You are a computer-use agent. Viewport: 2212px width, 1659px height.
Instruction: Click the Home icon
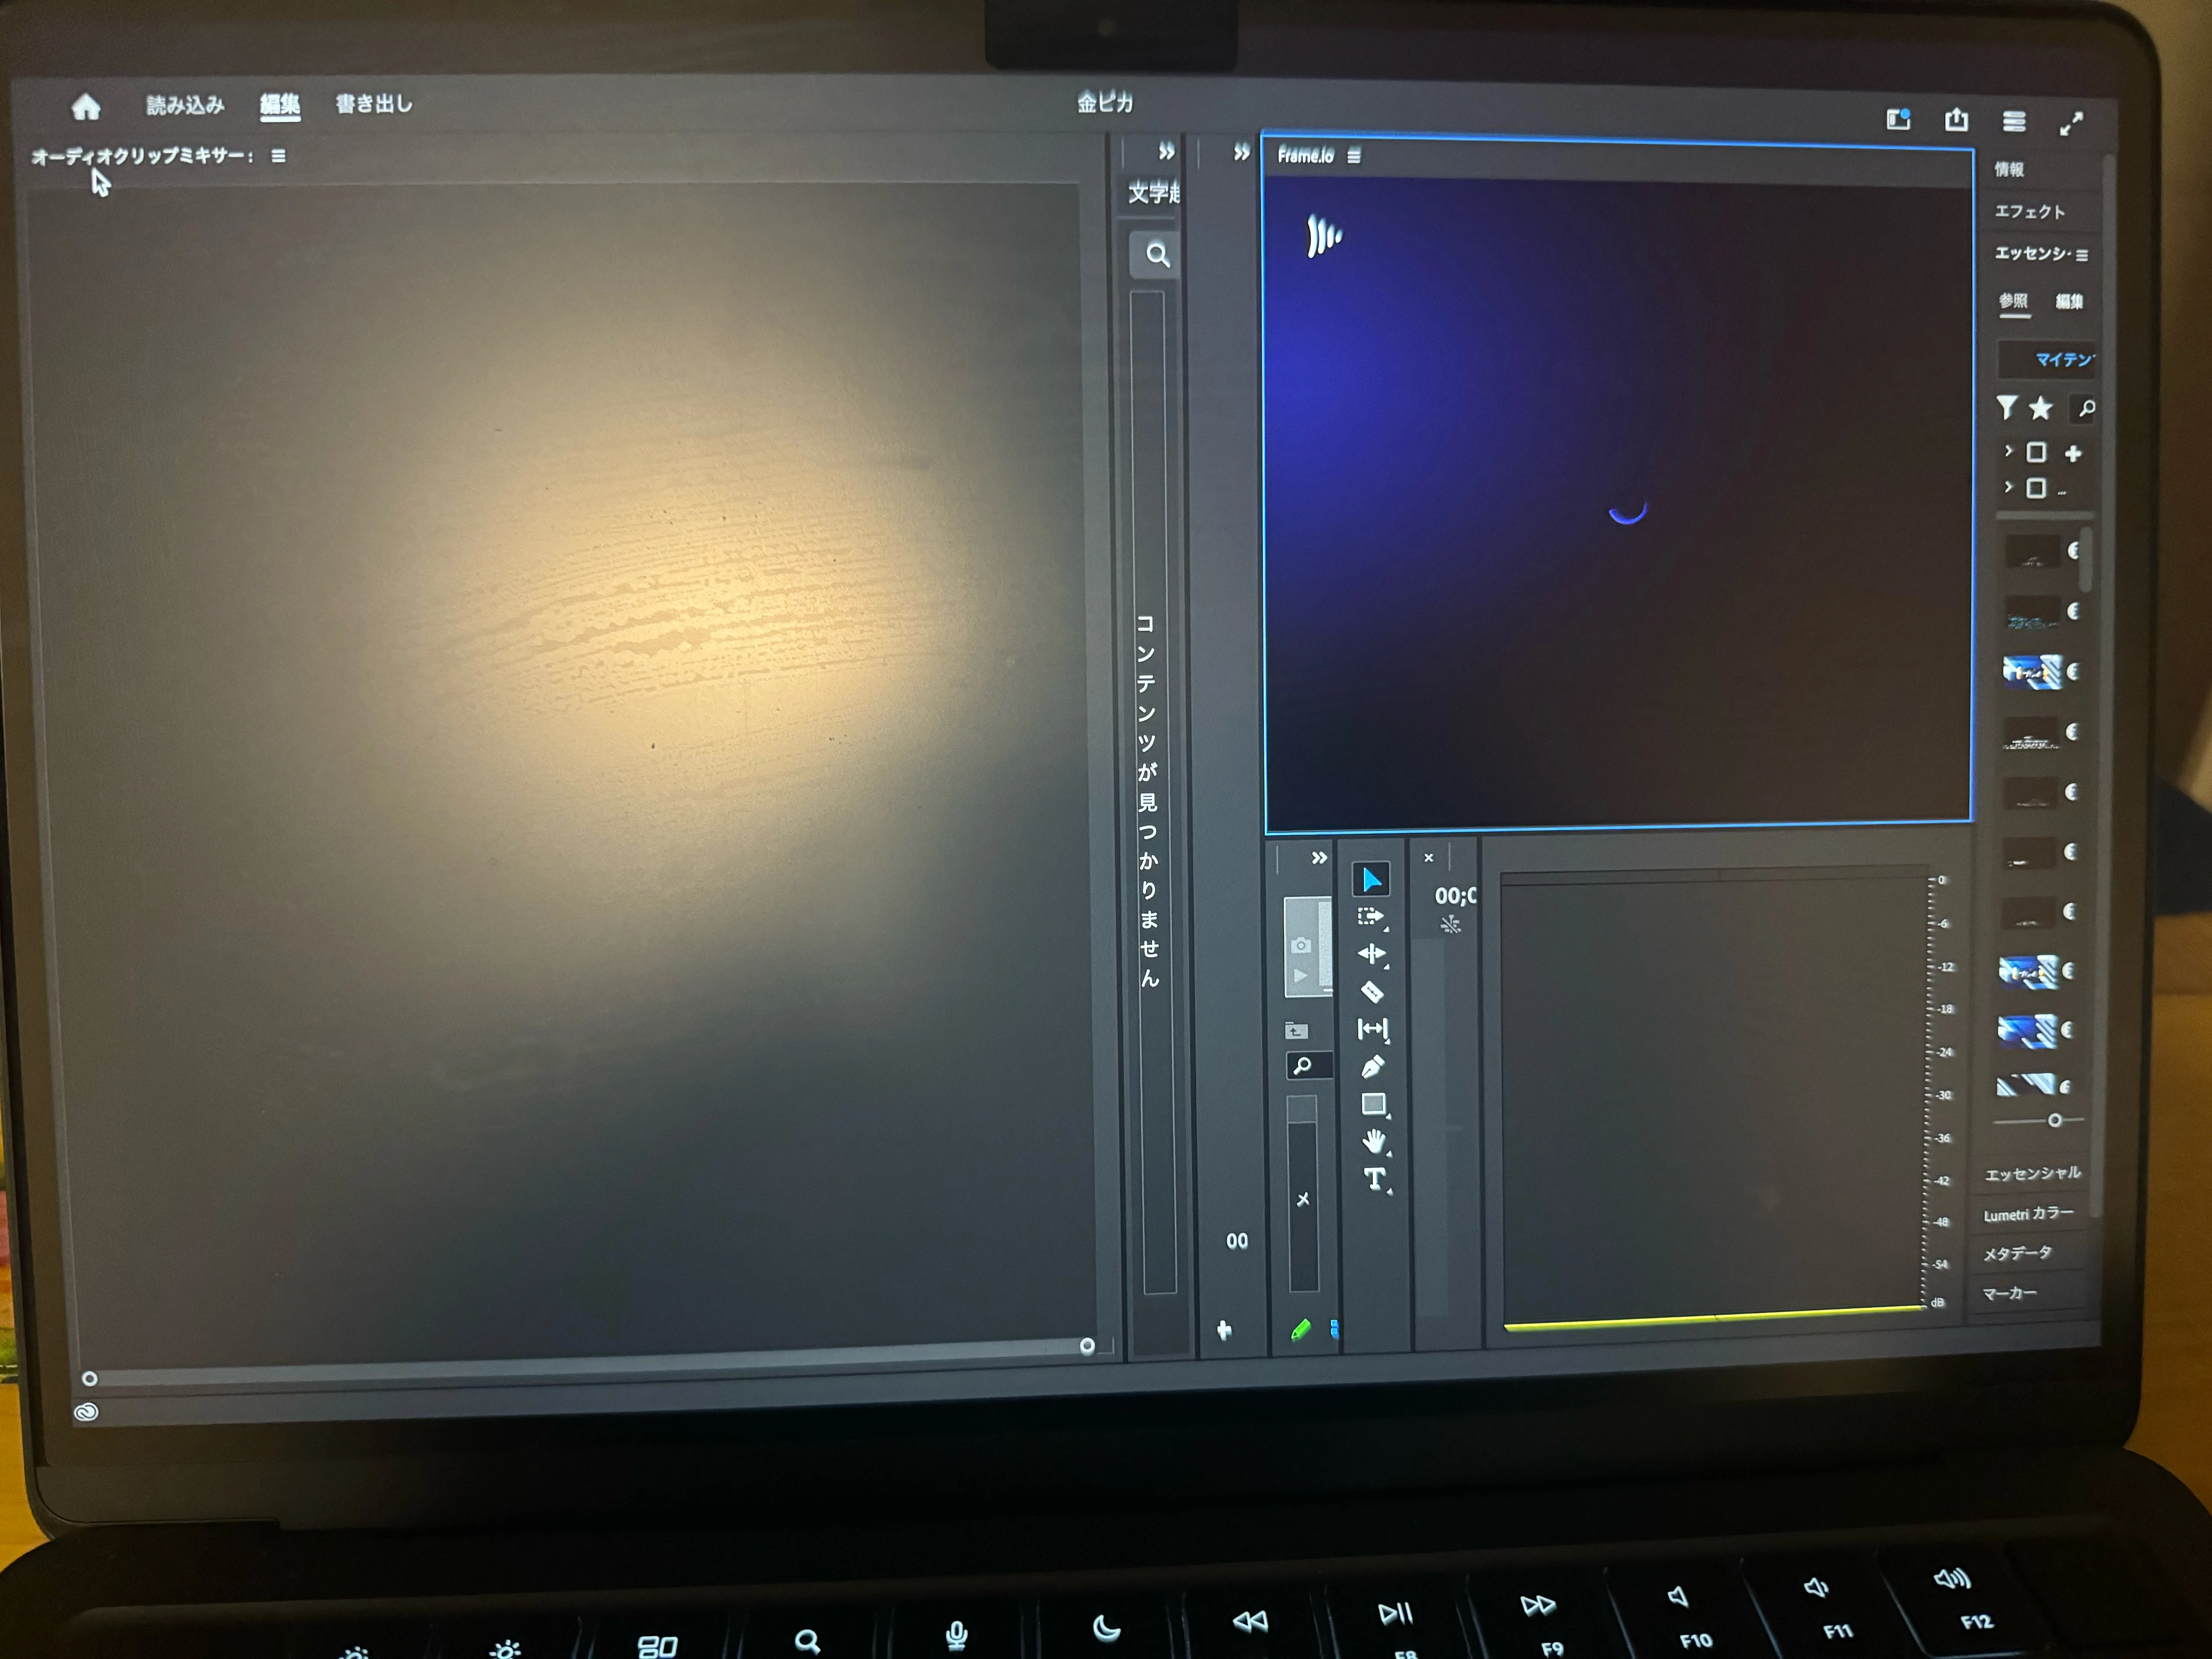[86, 107]
